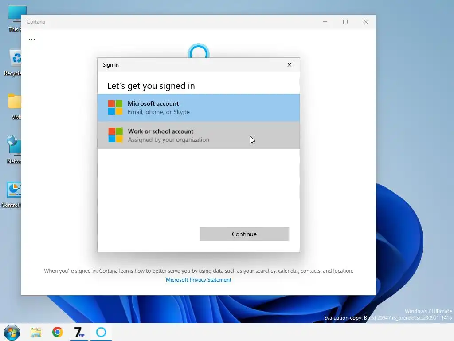The image size is (454, 341).
Task: Select the Control Panel desktop icon
Action: (12, 195)
